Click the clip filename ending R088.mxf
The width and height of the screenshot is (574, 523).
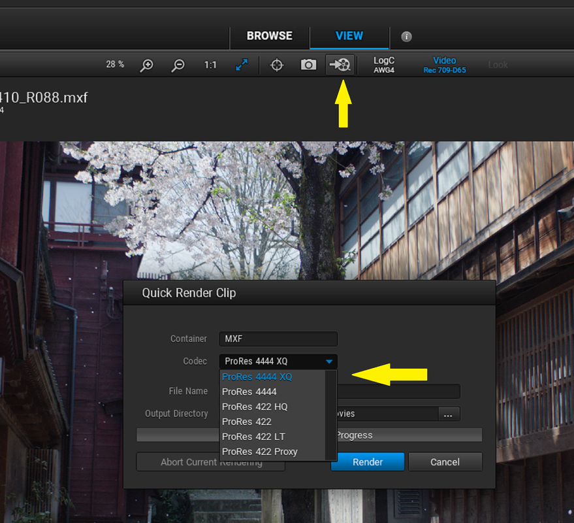(44, 97)
